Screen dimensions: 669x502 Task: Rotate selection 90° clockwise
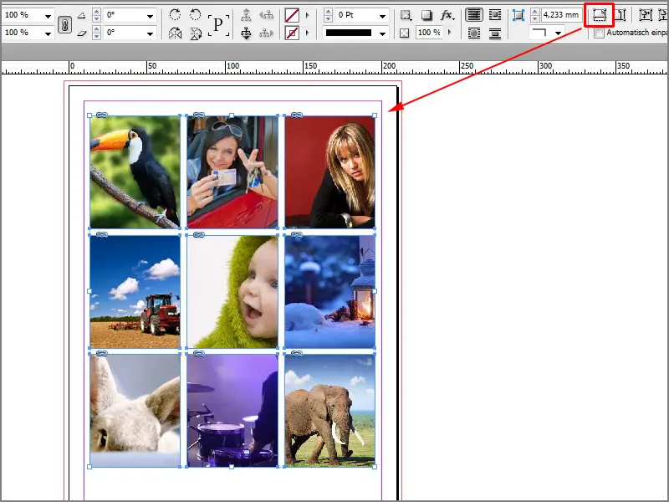pos(175,15)
